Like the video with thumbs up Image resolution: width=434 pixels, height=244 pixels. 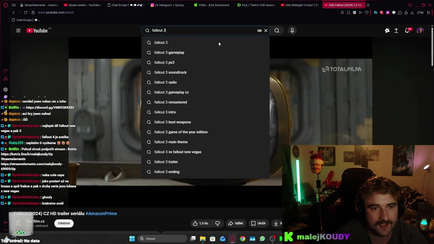click(x=200, y=223)
